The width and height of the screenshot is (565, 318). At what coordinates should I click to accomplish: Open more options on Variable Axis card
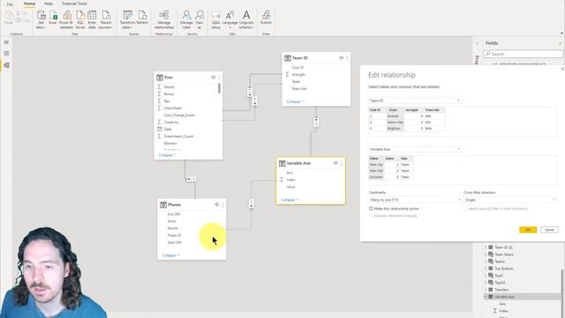pyautogui.click(x=342, y=163)
